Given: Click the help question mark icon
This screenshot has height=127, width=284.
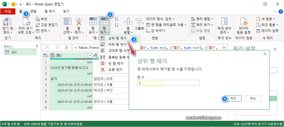Looking at the screenshot, I should coord(280,12).
